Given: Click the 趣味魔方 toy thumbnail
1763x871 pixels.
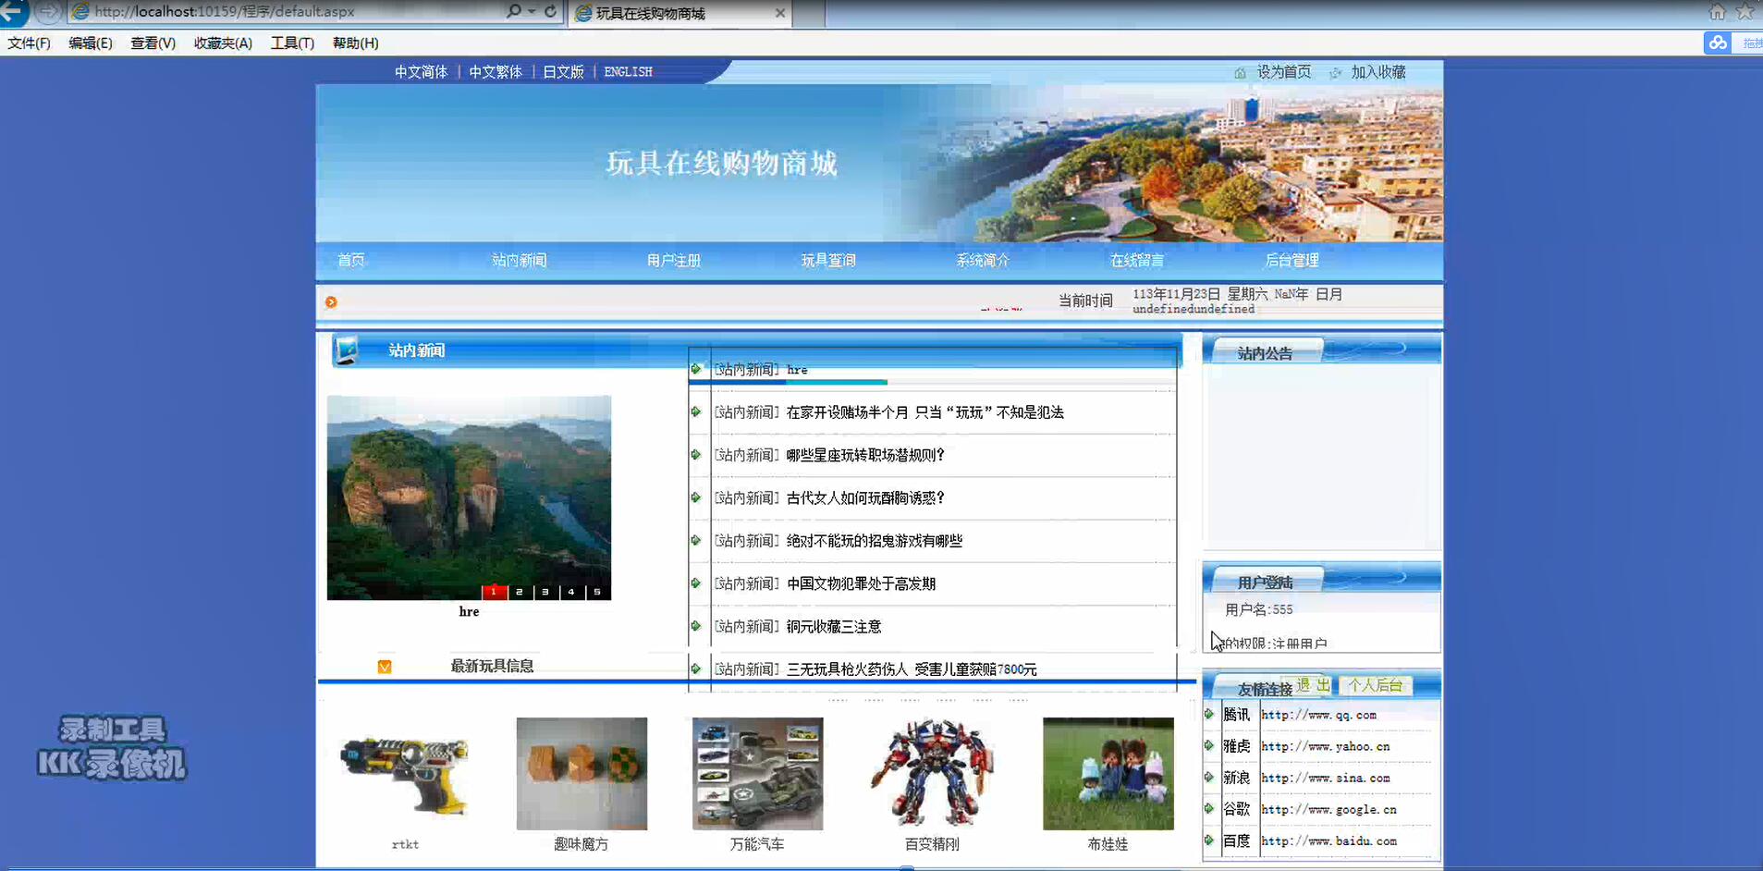Looking at the screenshot, I should click(x=582, y=774).
